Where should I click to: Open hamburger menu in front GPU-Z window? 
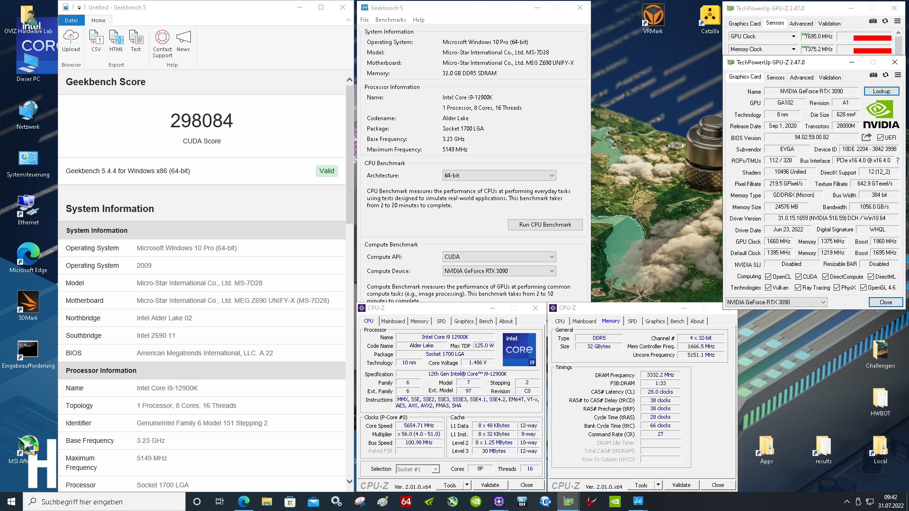tap(898, 75)
